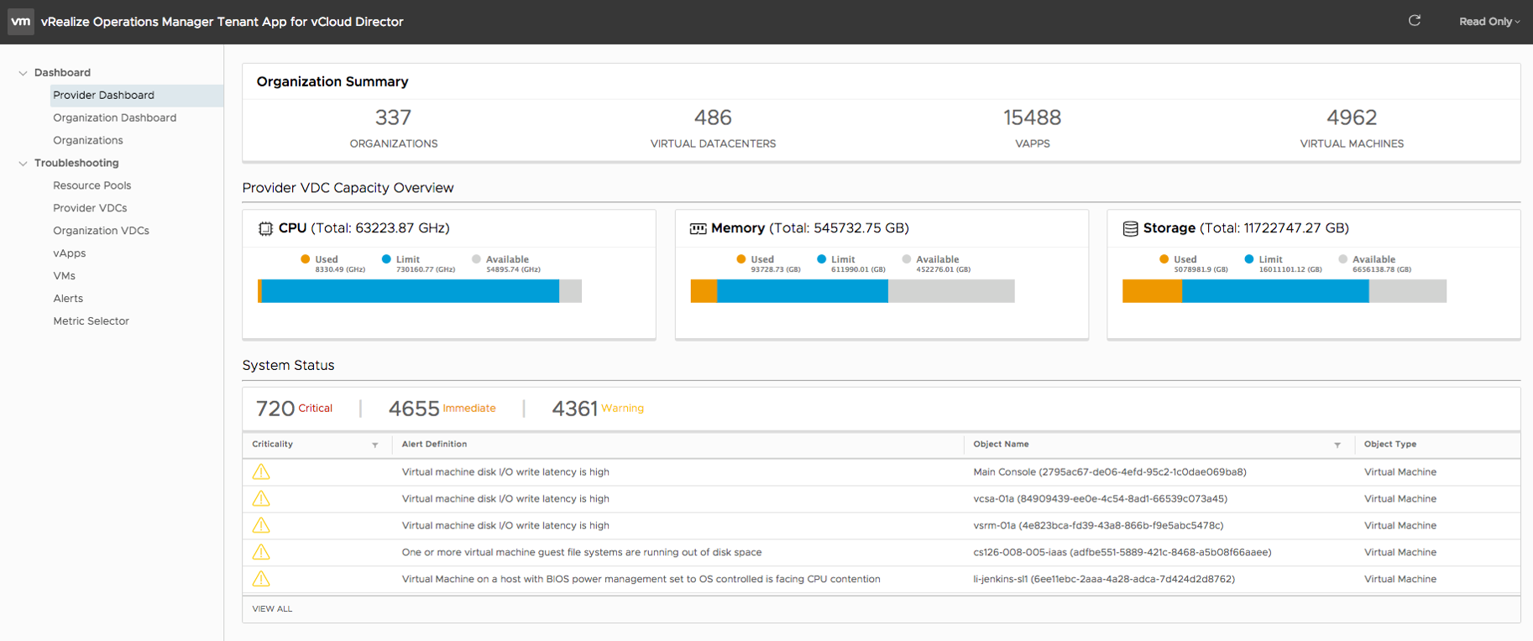Select Main Console object name cell

pos(1110,472)
